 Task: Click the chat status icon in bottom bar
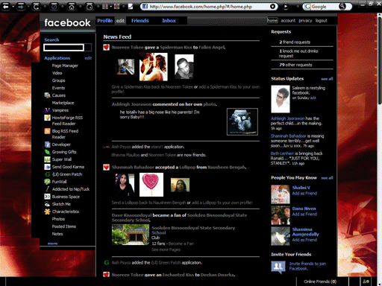point(366,282)
